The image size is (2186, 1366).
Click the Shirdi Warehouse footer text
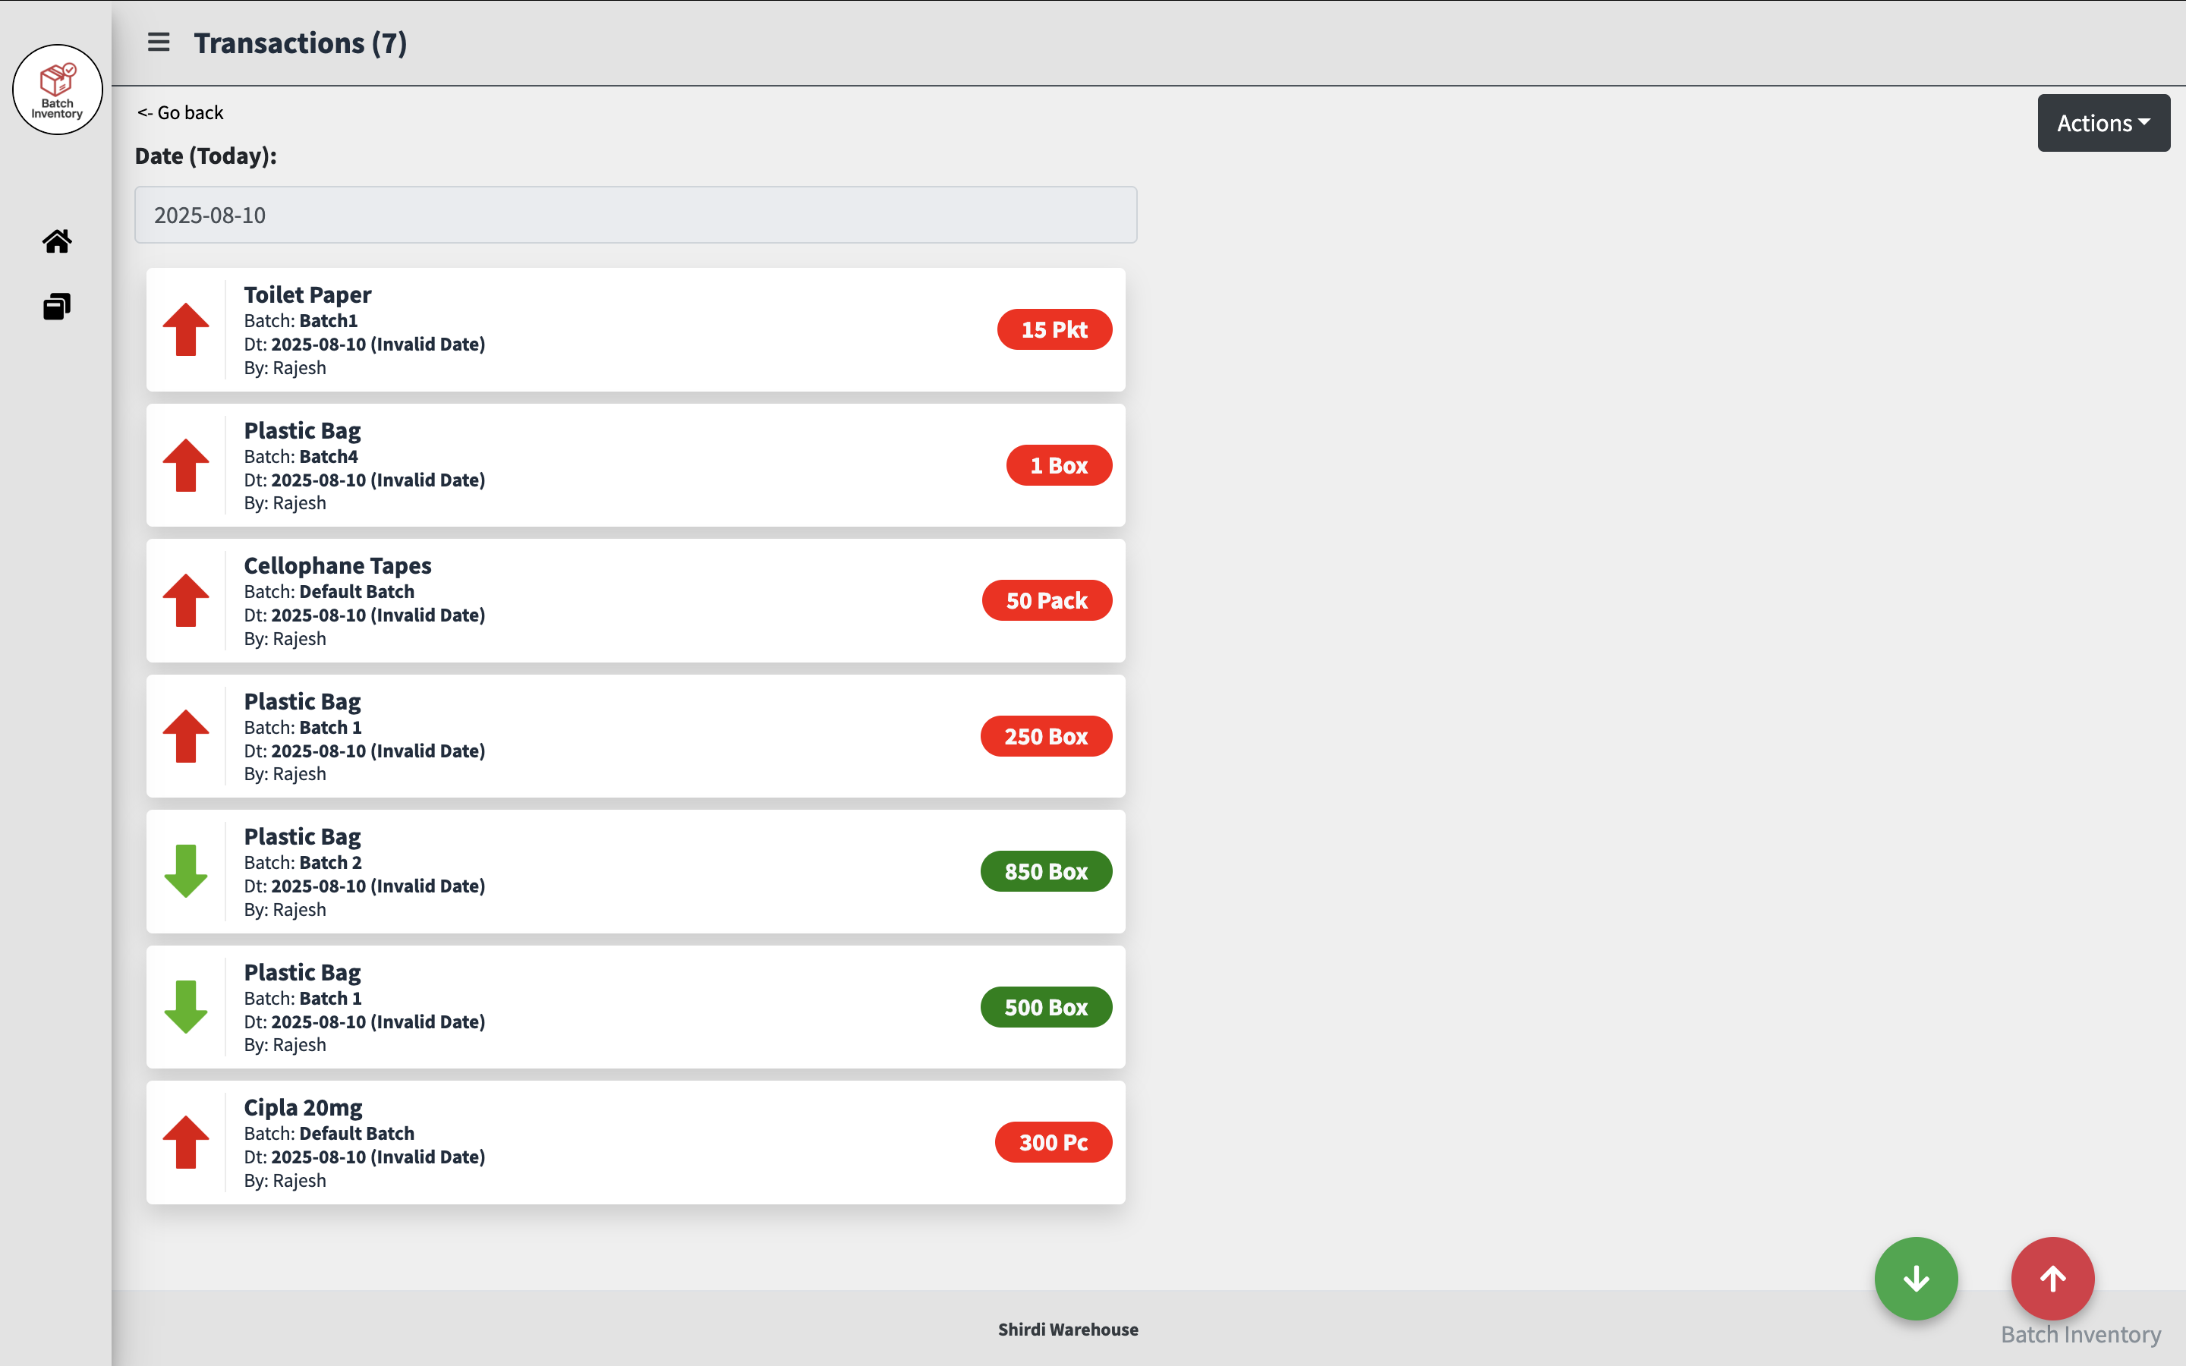tap(1068, 1330)
